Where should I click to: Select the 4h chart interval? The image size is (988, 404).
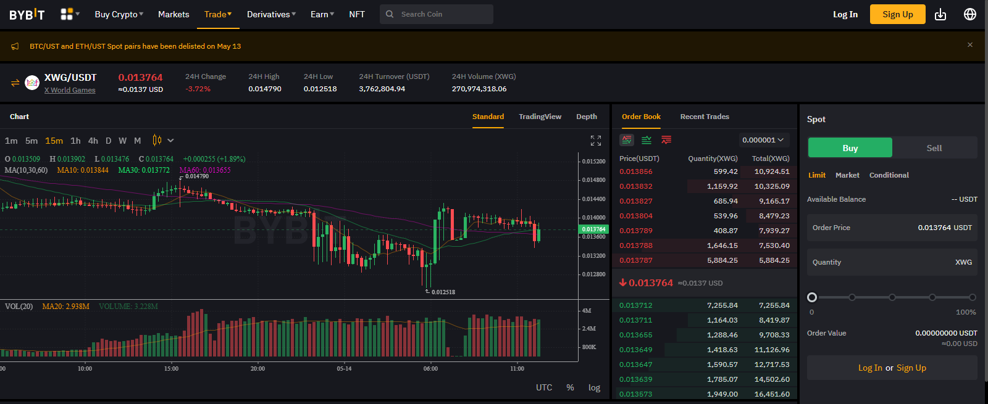click(x=93, y=141)
